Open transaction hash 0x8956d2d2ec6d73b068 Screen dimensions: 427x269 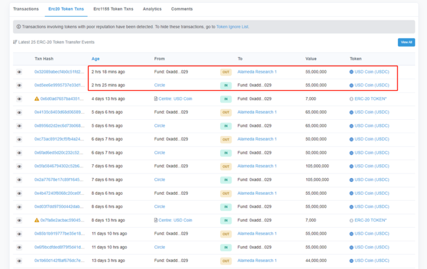(x=59, y=126)
